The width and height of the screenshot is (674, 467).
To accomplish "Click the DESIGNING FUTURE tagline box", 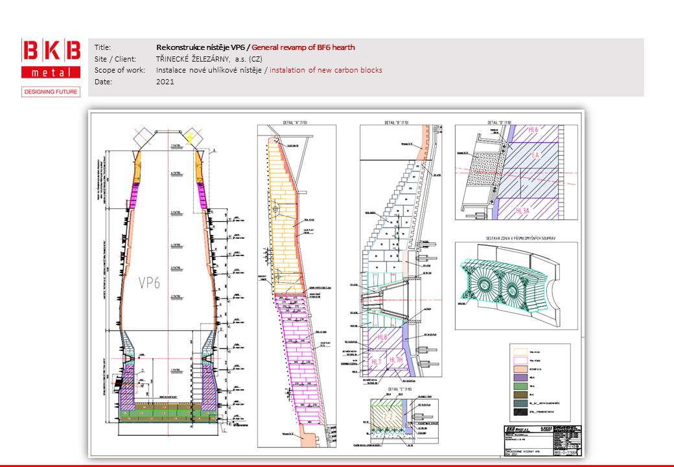I will pyautogui.click(x=51, y=91).
